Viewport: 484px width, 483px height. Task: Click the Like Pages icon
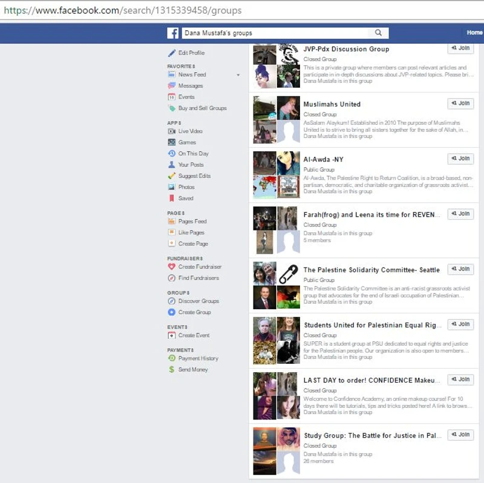click(x=172, y=232)
